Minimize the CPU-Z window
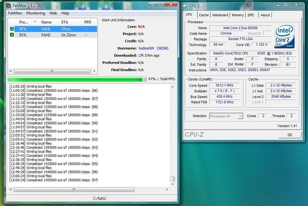Image resolution: width=308 pixels, height=206 pixels. (278, 5)
